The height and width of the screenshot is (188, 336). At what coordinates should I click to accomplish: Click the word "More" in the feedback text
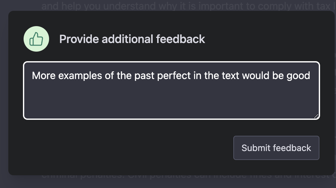tap(44, 76)
